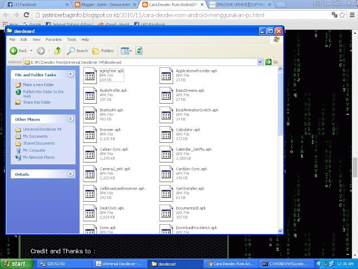This screenshot has width=358, height=269.
Task: Click the Chrome URL address bar
Action: (x=183, y=15)
